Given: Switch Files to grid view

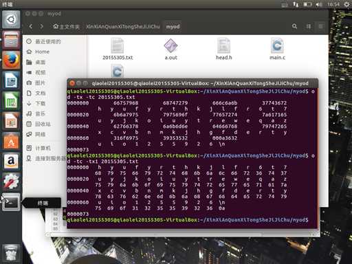Looking at the screenshot, I should tap(321, 26).
